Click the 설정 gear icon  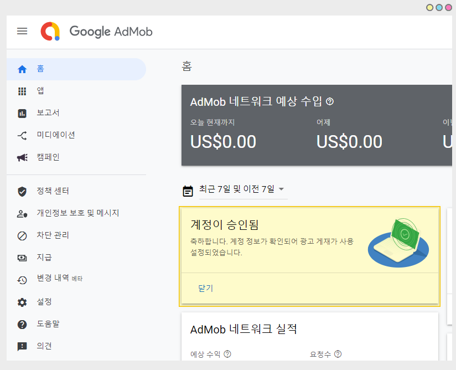[22, 302]
